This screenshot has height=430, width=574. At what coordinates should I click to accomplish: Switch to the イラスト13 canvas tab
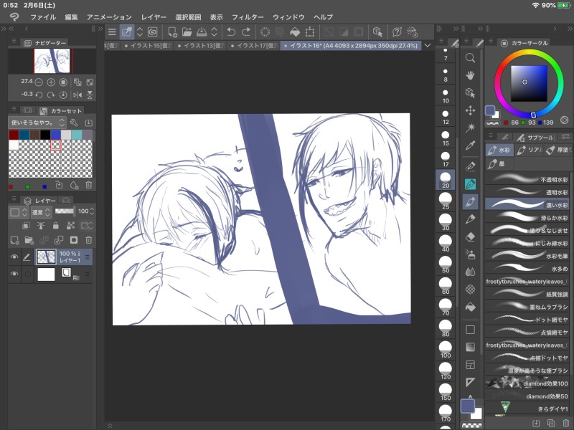click(201, 46)
